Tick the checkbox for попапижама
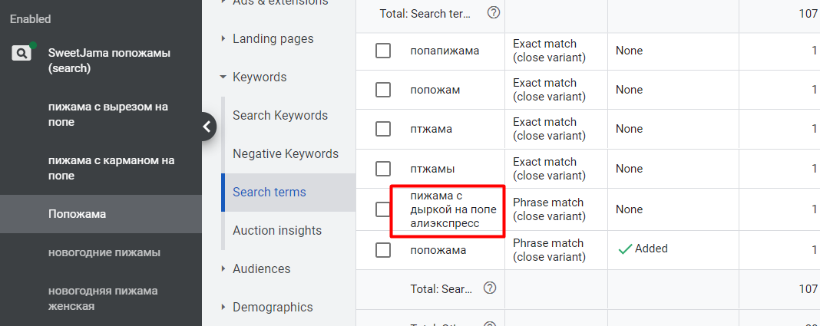This screenshot has height=326, width=820. [x=383, y=51]
